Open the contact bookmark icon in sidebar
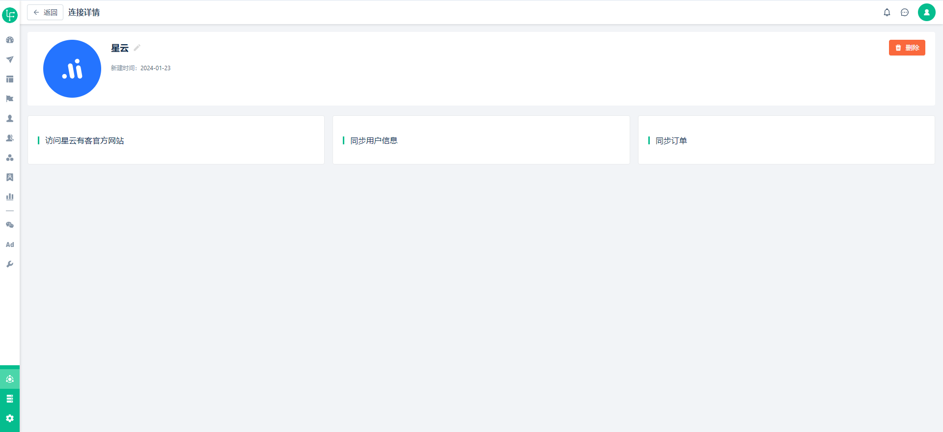This screenshot has width=943, height=432. tap(10, 177)
